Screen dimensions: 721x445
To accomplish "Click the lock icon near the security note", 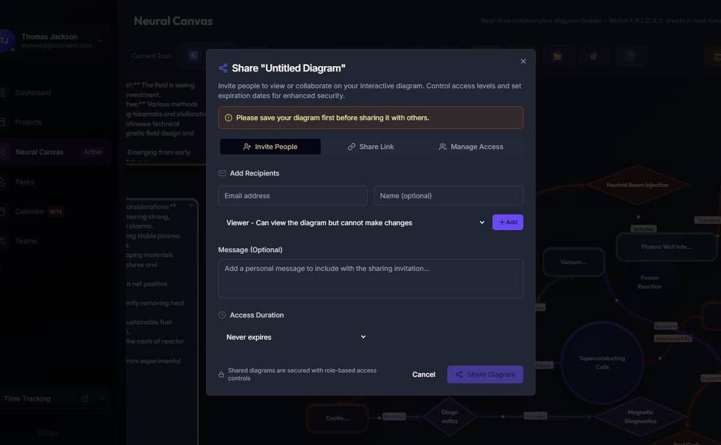I will coord(221,375).
